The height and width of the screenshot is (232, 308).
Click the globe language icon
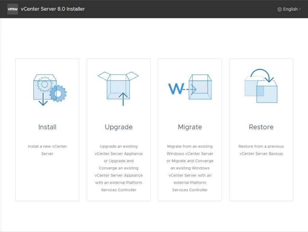(280, 9)
